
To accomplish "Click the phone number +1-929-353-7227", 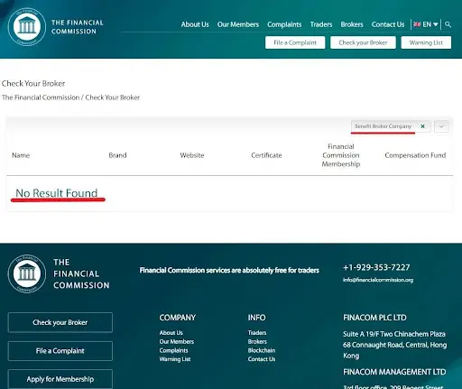I will click(x=376, y=267).
